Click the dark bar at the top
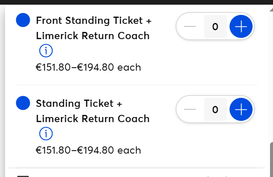This screenshot has width=273, height=177. tap(136, 2)
